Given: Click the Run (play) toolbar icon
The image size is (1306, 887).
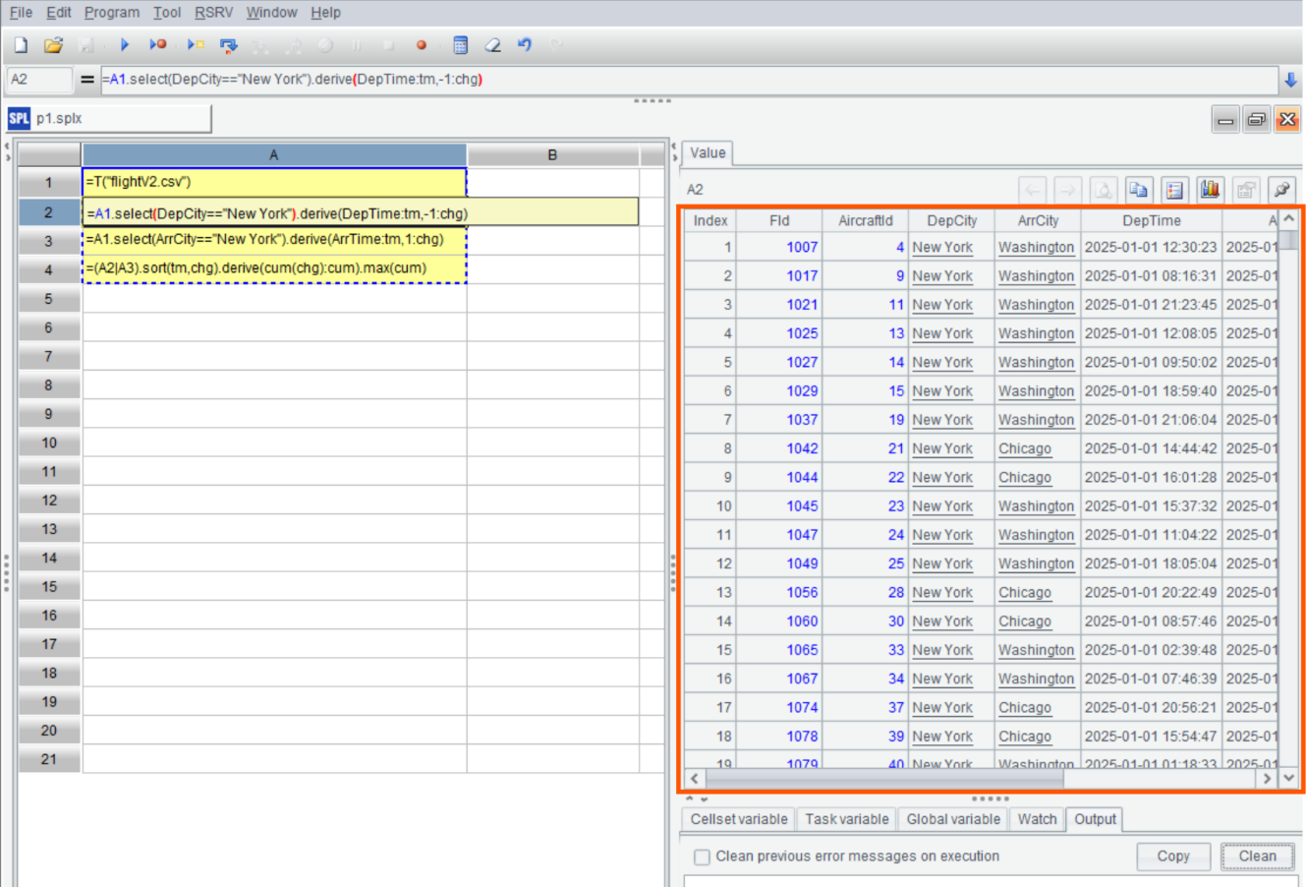Looking at the screenshot, I should point(125,45).
